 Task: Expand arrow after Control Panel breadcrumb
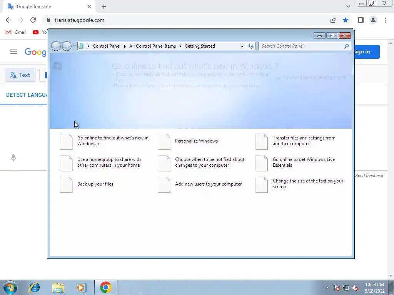125,46
